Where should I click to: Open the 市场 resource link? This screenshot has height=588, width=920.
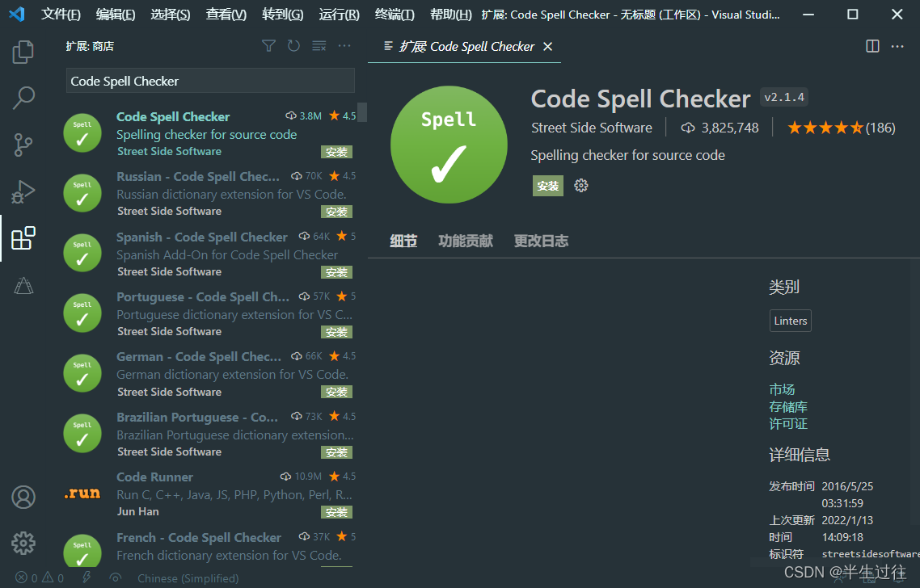pos(782,389)
